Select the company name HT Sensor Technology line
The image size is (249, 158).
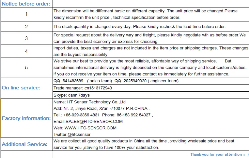(89, 102)
